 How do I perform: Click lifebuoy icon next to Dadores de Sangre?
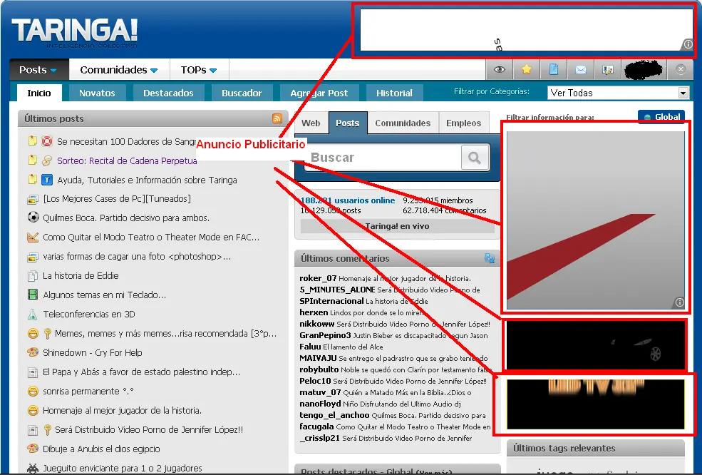46,141
